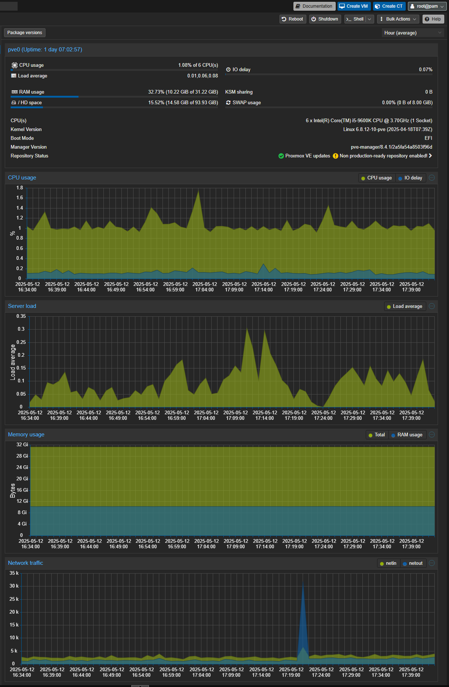Click the undo-zoom icon on CPU usage chart

click(x=432, y=178)
